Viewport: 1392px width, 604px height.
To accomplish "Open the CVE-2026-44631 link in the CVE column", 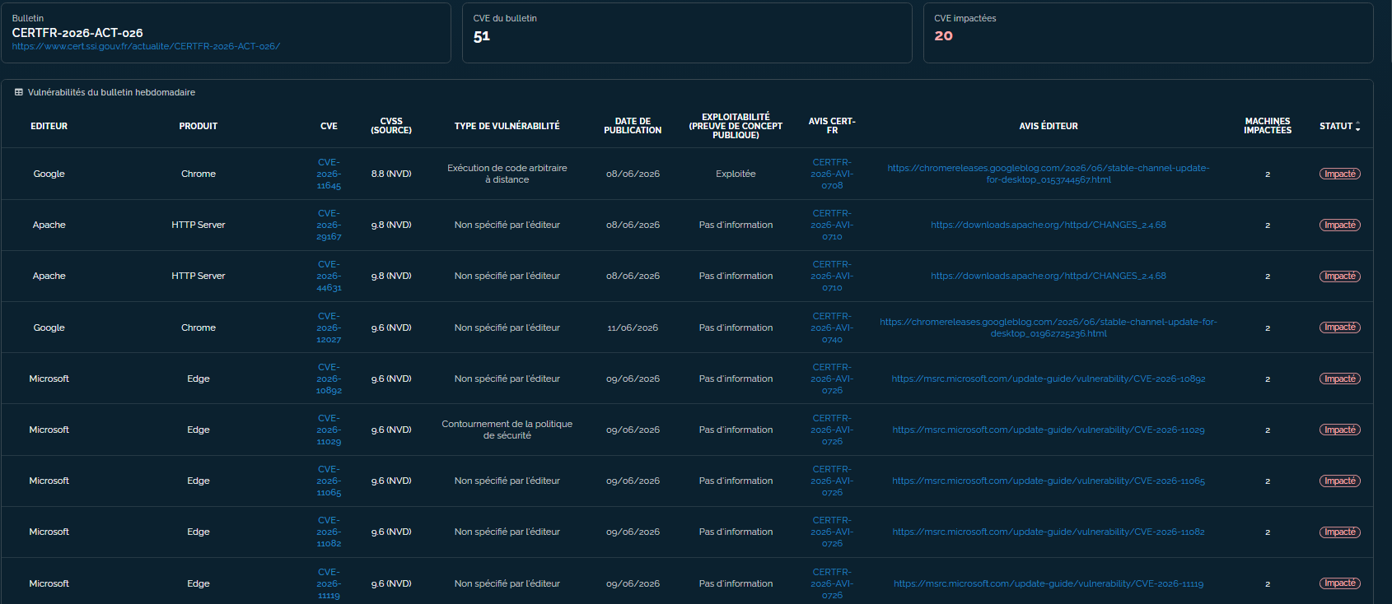I will click(x=329, y=276).
